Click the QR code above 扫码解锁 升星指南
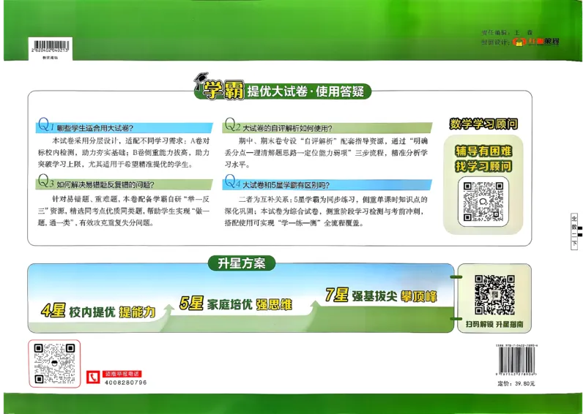The image size is (586, 414). 494,295
